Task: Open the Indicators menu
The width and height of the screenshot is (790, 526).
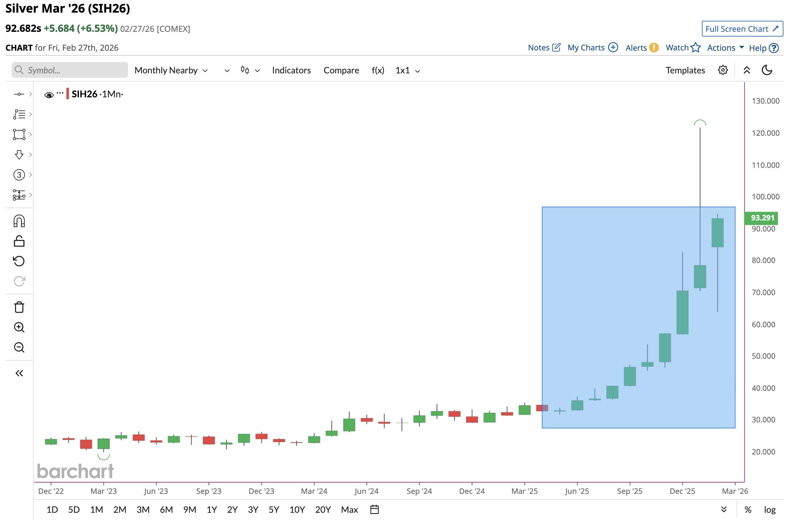Action: tap(291, 71)
